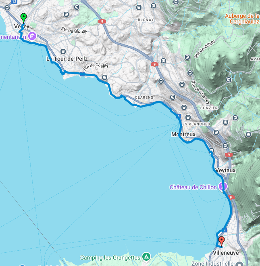
Task: Open the Alimentarium museum icon
Action: (32, 36)
